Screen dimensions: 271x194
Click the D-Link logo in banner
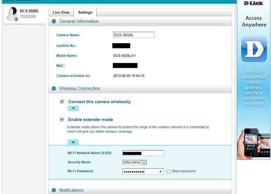(254, 3)
